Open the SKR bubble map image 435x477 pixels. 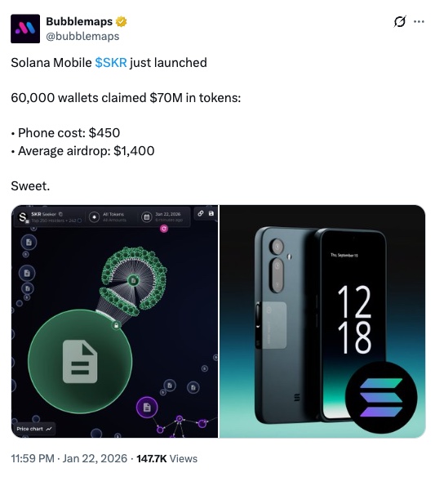click(114, 322)
